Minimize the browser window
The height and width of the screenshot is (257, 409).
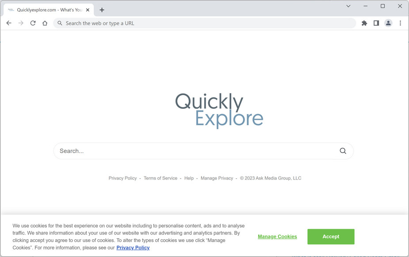(x=365, y=6)
